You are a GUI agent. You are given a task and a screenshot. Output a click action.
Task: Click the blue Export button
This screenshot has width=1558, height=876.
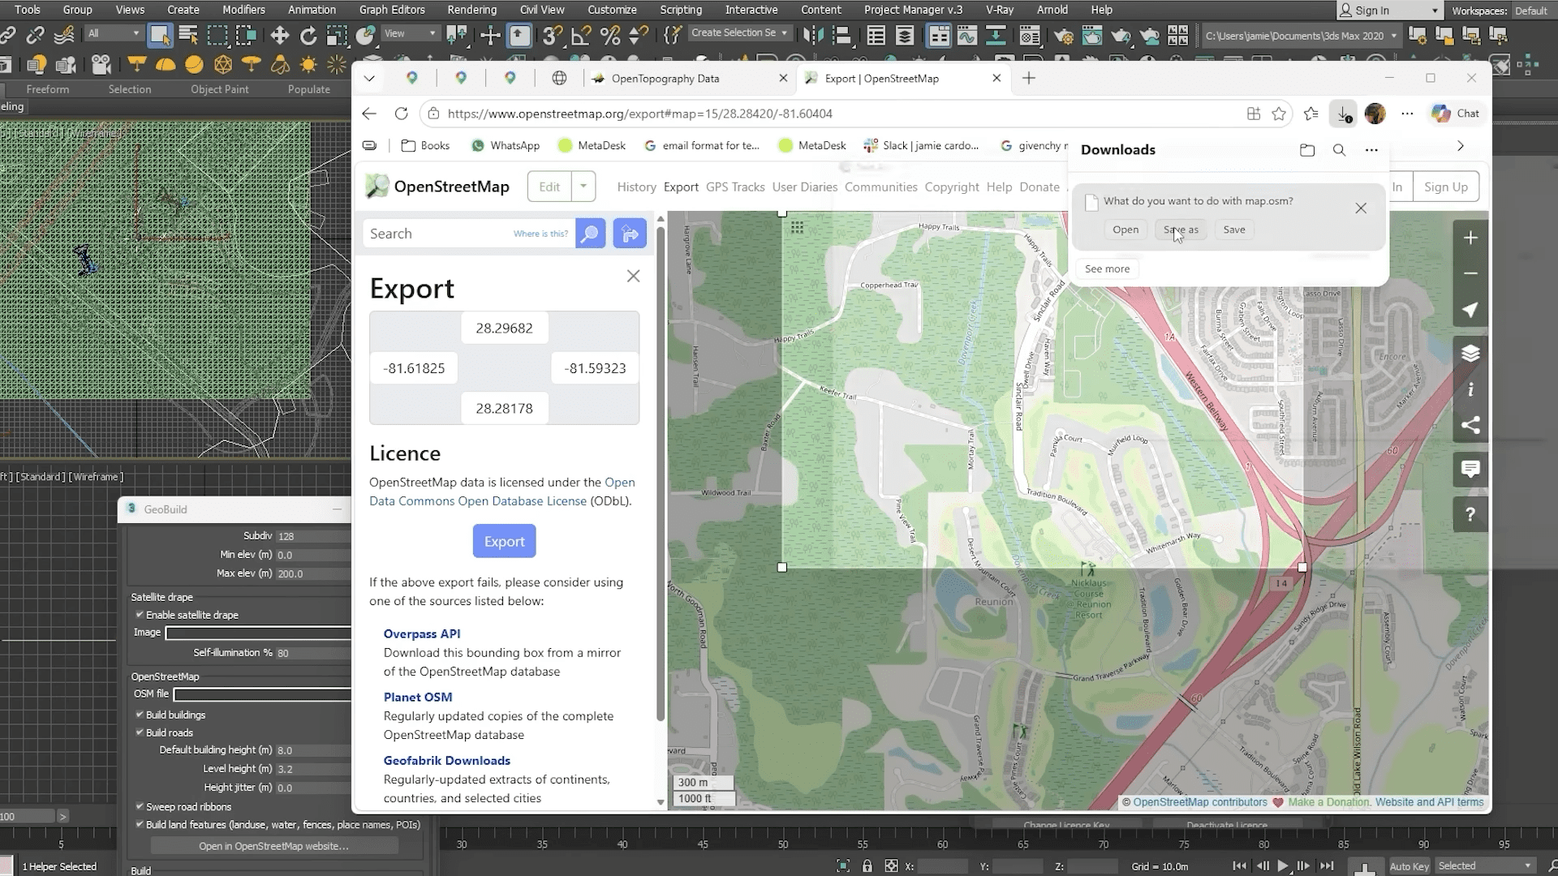504,541
